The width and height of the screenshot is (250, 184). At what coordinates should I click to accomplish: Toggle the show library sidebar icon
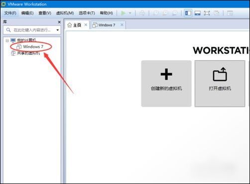click(188, 13)
